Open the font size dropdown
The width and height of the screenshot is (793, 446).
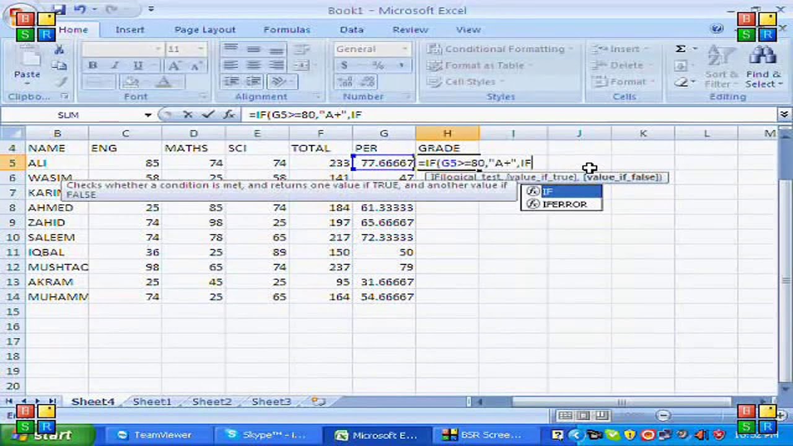[200, 49]
